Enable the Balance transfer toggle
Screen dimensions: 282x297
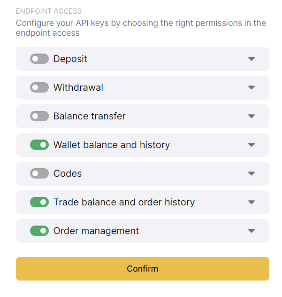pyautogui.click(x=39, y=116)
